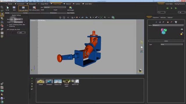The image size is (186, 104).
Task: Click the SPP samples slider
Action: (x=12, y=33)
